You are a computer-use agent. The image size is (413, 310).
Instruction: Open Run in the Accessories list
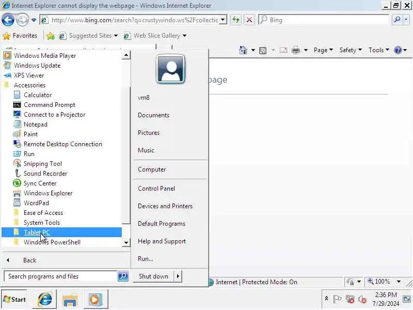29,153
